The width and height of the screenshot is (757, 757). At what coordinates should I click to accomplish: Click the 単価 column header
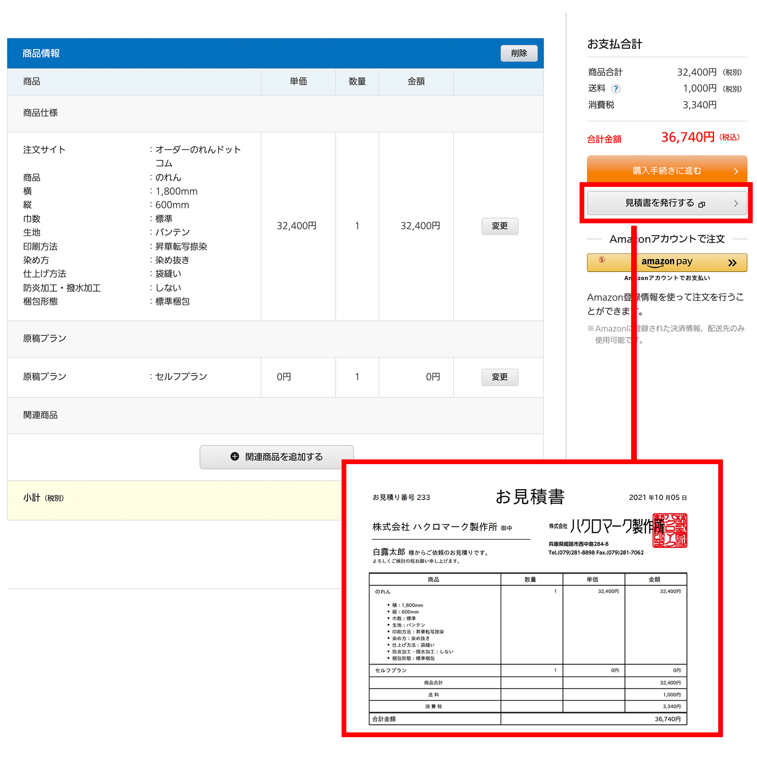pyautogui.click(x=299, y=81)
